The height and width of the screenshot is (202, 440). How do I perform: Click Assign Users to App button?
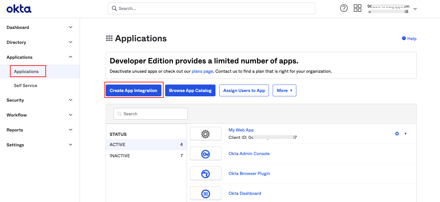coord(244,90)
